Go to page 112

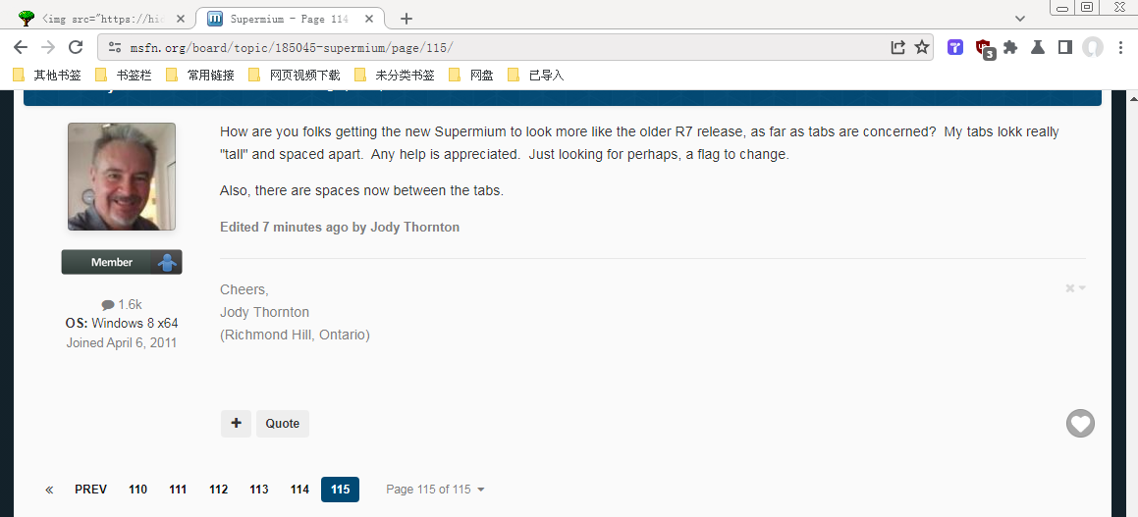point(218,490)
